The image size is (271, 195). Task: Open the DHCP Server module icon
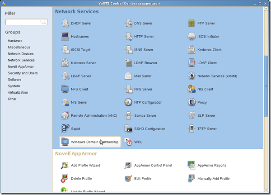[x=65, y=23]
